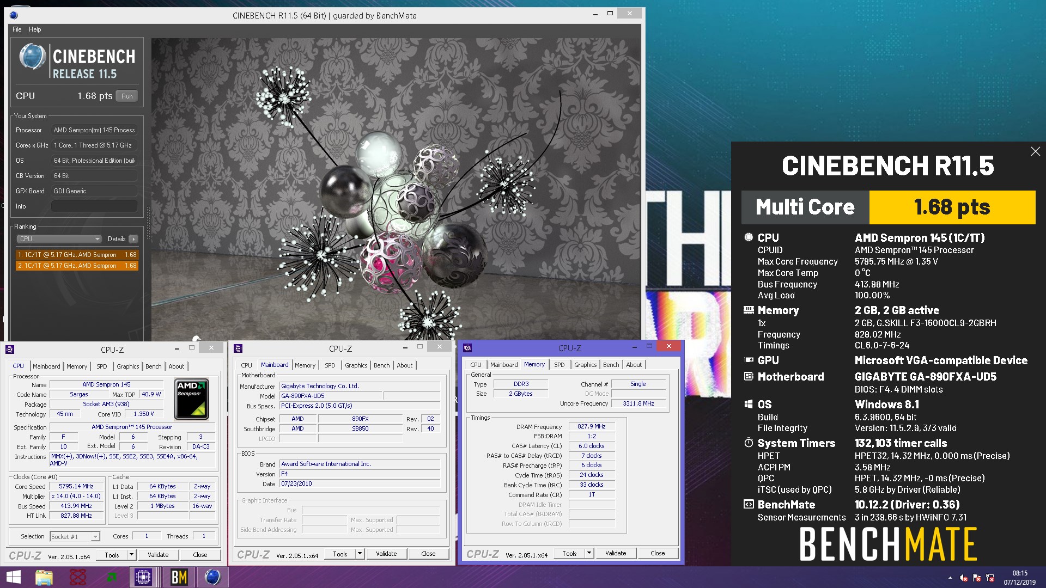Open the green arrow icon on taskbar
This screenshot has width=1046, height=588.
coord(112,577)
